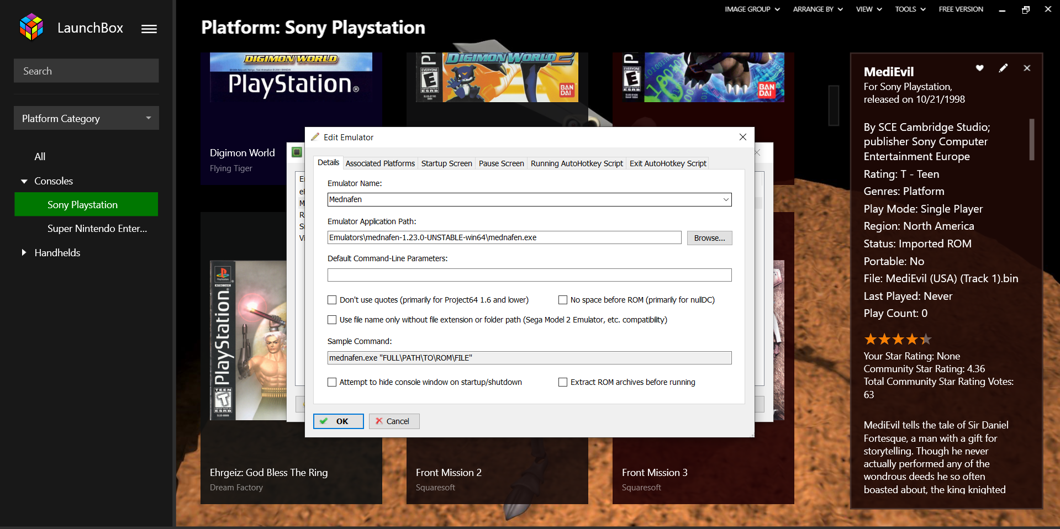The image size is (1060, 529).
Task: Open the Emulator Name dropdown
Action: coord(726,199)
